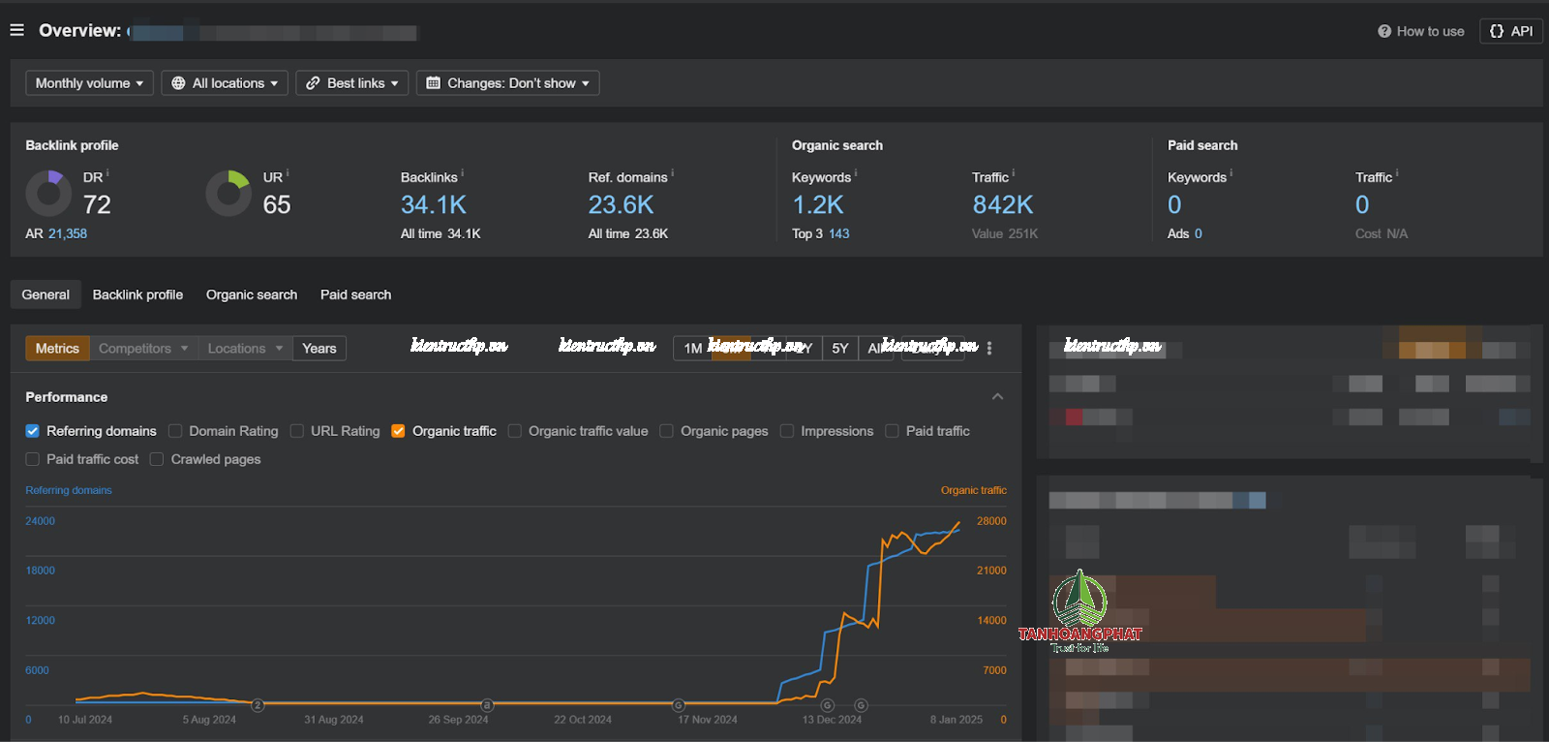Viewport: 1549px width, 742px height.
Task: Collapse the Performance section
Action: coord(998,397)
